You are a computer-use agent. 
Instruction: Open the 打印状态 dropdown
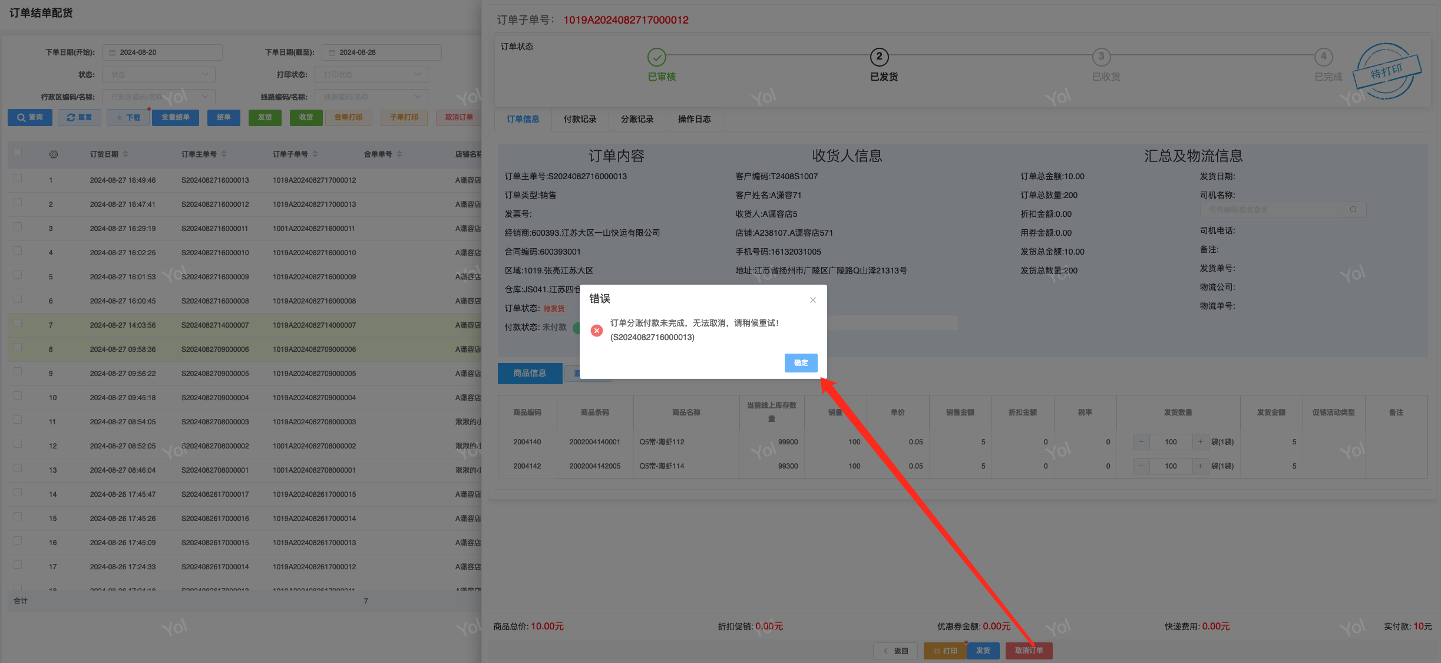click(x=371, y=75)
